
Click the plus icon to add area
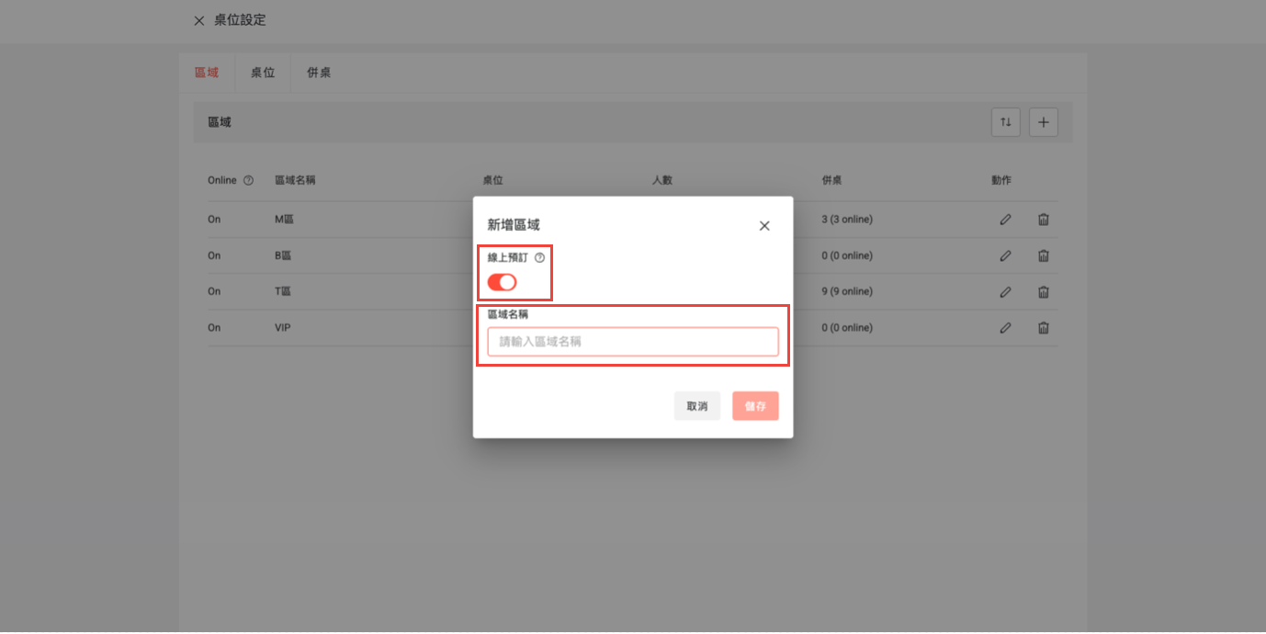pyautogui.click(x=1044, y=122)
